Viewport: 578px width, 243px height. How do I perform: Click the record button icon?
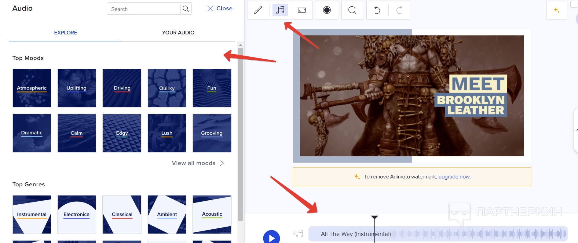[327, 10]
